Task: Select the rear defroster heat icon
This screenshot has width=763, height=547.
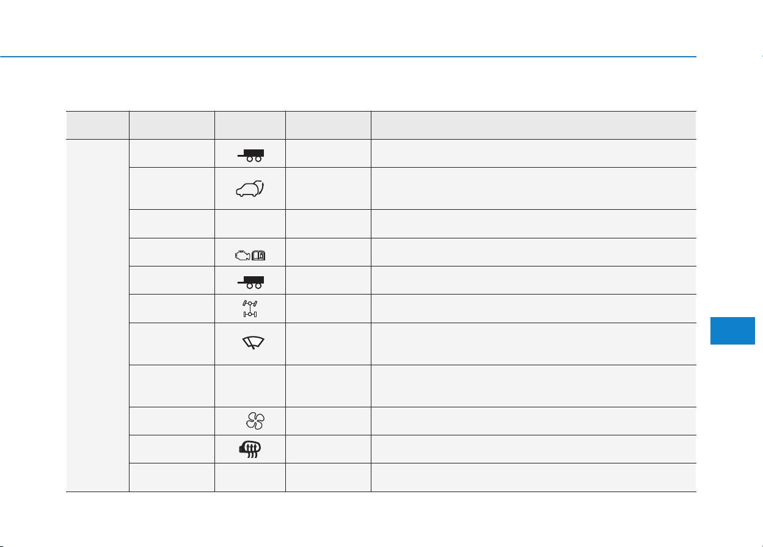Action: [x=250, y=450]
